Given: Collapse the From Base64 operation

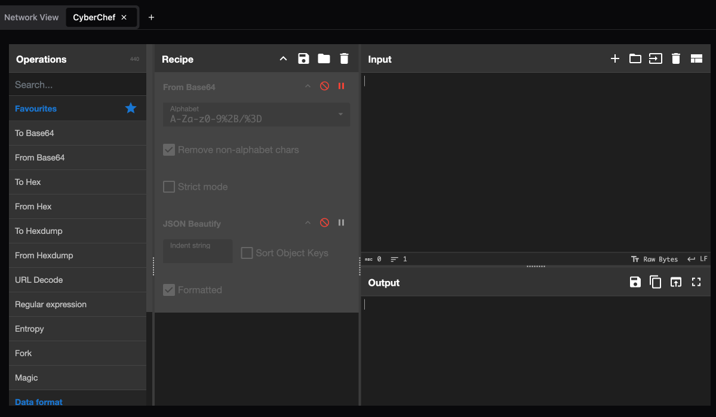Looking at the screenshot, I should 308,87.
